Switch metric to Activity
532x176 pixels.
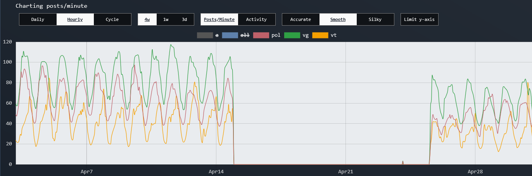click(x=257, y=19)
